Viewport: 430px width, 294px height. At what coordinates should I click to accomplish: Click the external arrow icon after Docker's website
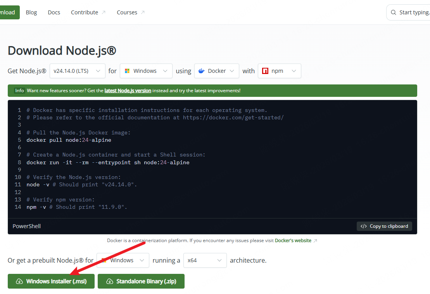[x=315, y=241]
